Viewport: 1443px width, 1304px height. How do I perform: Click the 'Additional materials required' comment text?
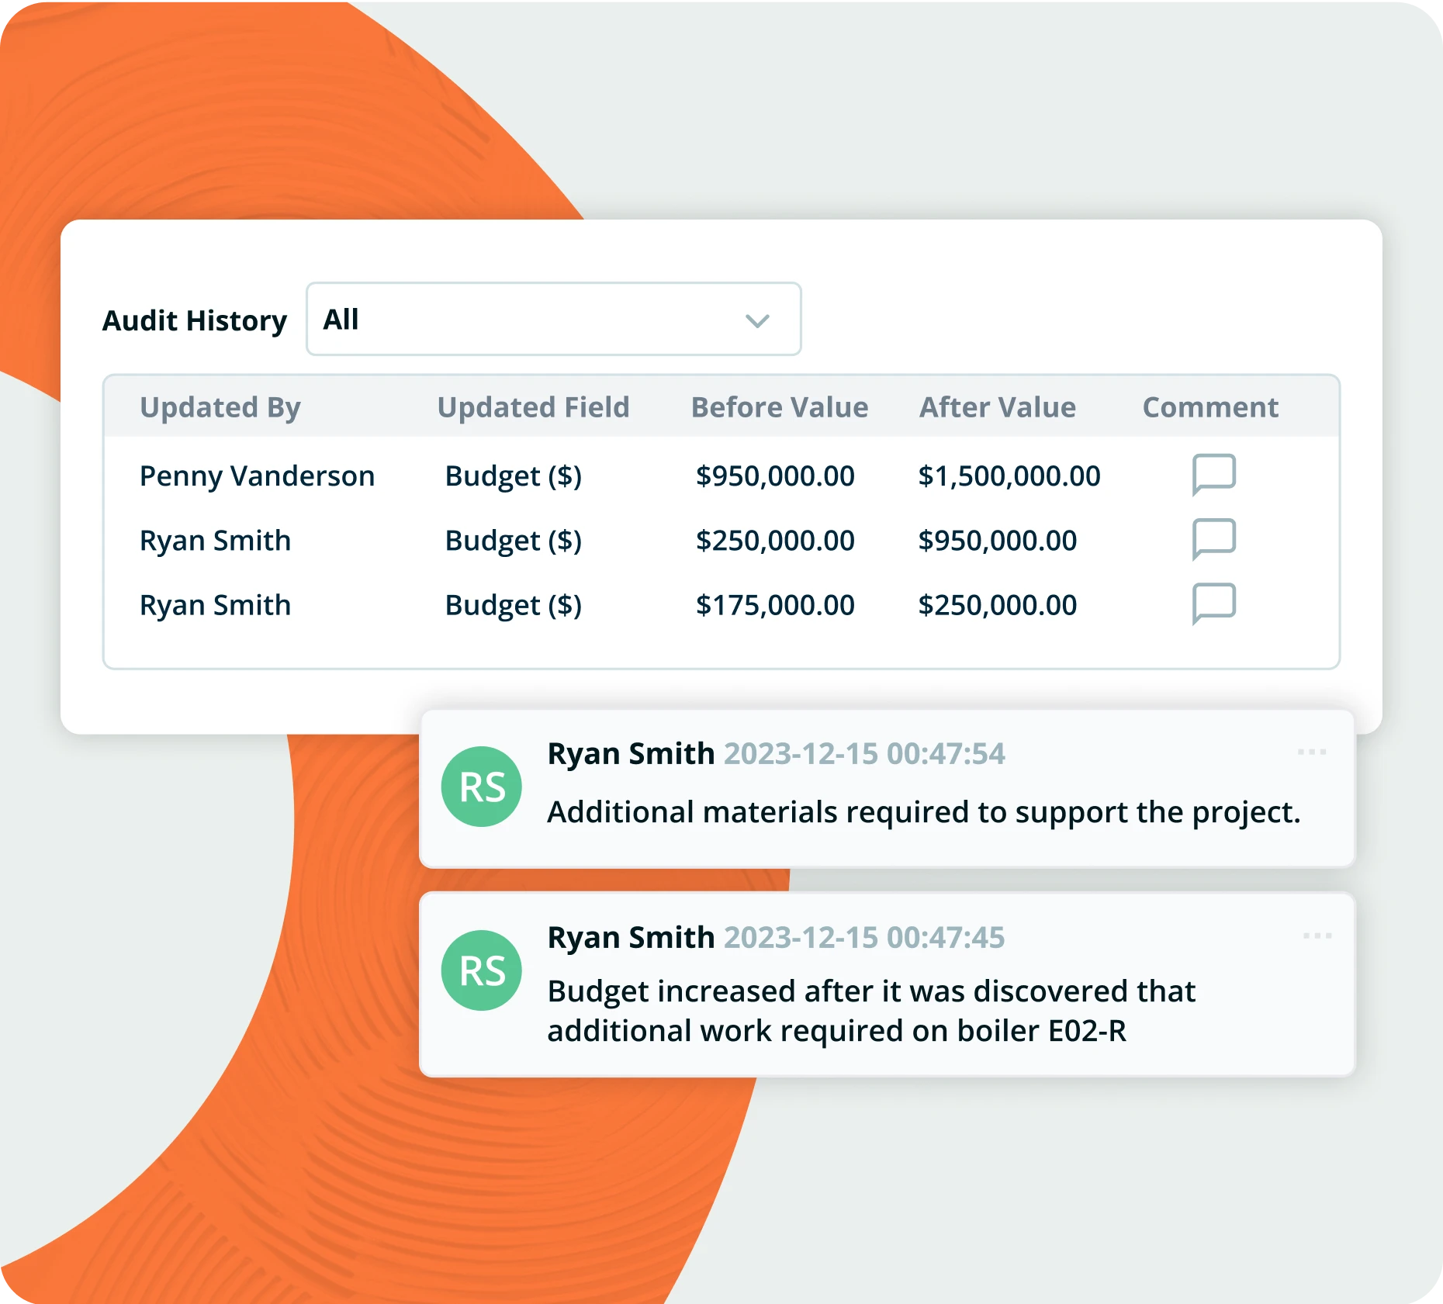923,812
